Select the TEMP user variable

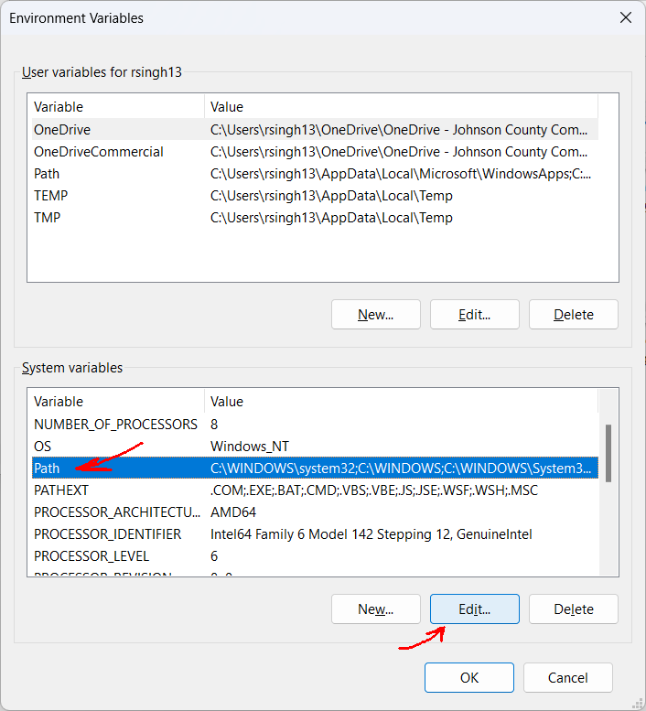pos(315,196)
